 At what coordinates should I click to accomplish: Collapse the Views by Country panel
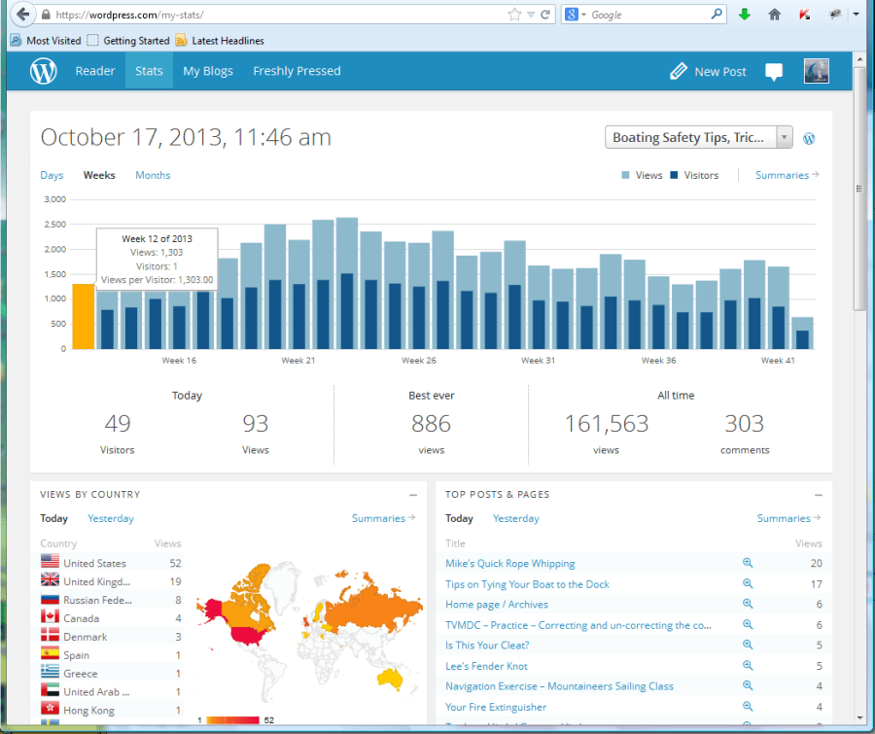point(413,495)
